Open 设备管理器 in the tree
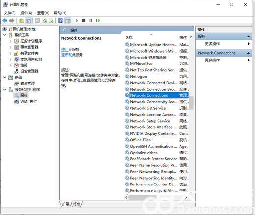The image size is (255, 215). tap(29, 71)
